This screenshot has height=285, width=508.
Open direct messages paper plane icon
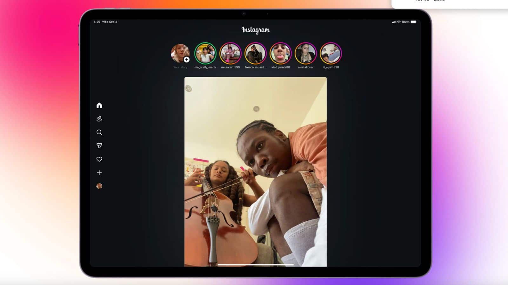click(x=99, y=146)
